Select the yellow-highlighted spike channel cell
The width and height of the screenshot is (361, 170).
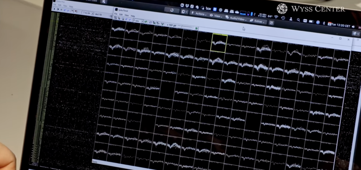(219, 43)
